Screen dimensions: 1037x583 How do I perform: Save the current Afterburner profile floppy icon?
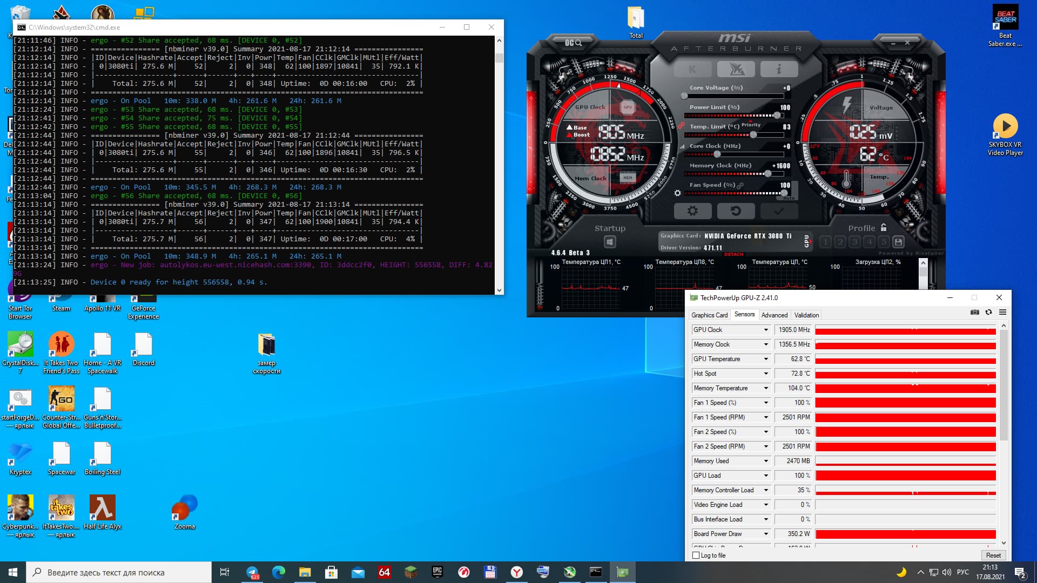click(x=898, y=242)
